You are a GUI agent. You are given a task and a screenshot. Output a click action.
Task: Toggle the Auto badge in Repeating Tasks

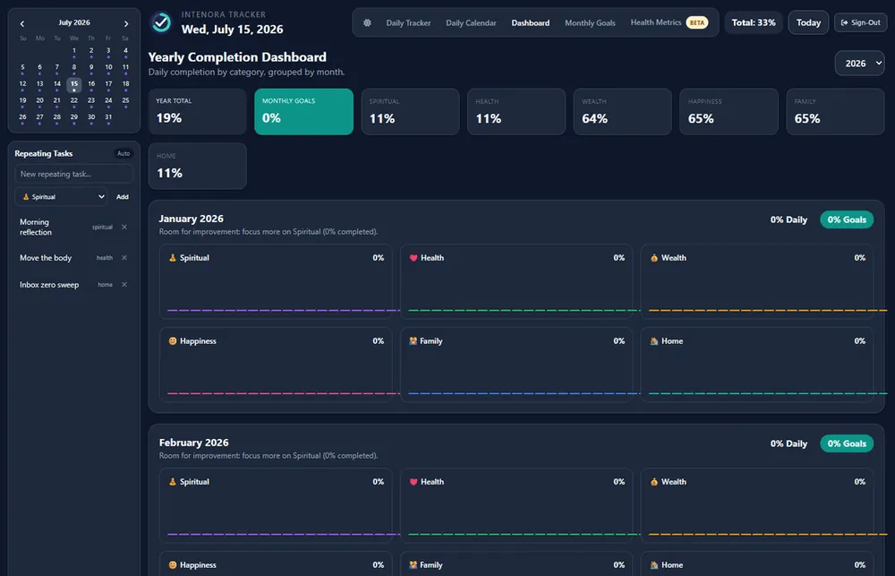tap(124, 153)
